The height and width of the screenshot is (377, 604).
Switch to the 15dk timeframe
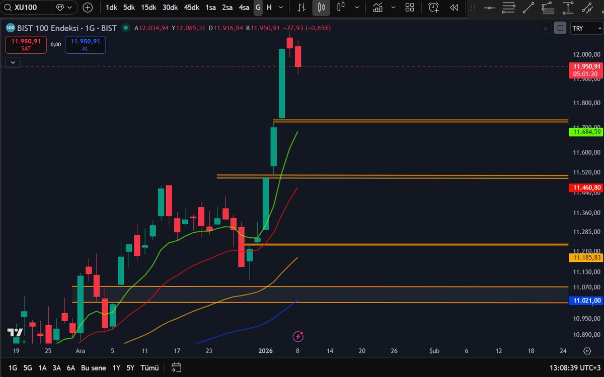148,8
